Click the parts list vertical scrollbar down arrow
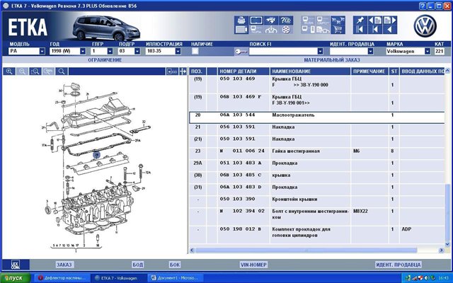This screenshot has width=453, height=283. (x=447, y=244)
